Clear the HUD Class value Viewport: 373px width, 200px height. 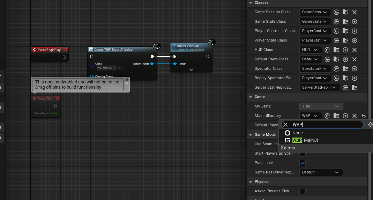tap(355, 50)
